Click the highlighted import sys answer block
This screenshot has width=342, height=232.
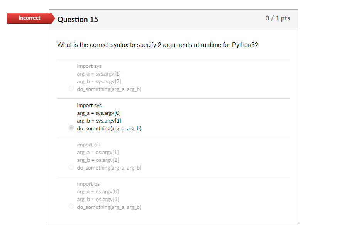point(89,105)
